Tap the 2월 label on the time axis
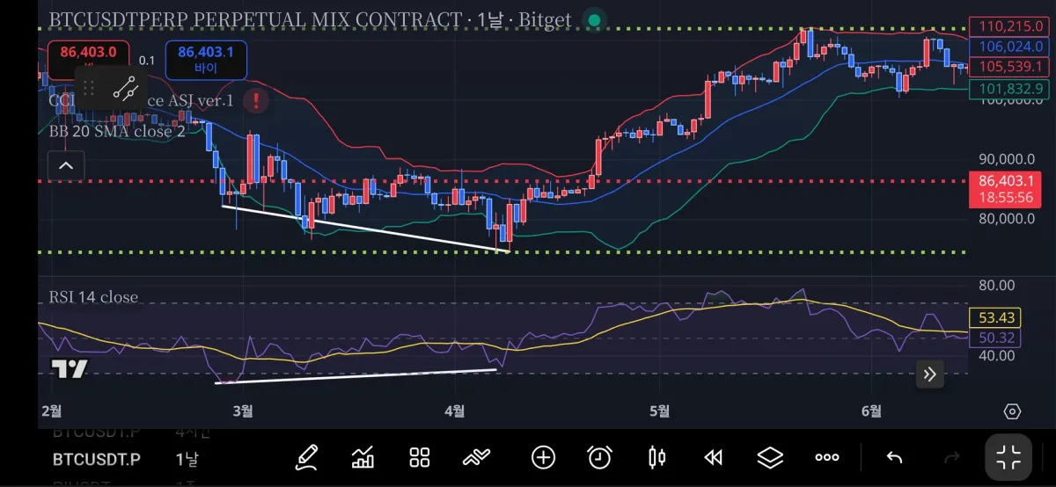The width and height of the screenshot is (1056, 487). 51,411
